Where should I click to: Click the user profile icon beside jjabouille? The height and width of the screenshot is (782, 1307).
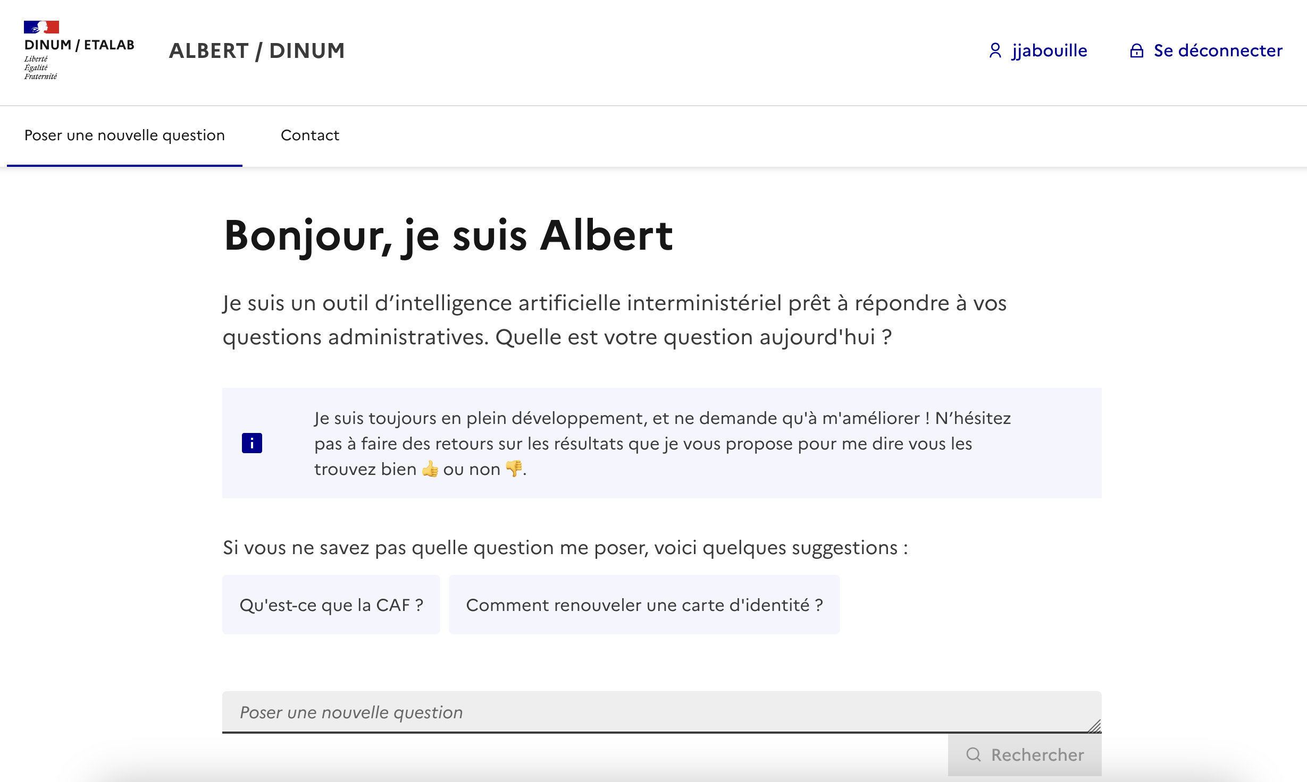pos(995,50)
